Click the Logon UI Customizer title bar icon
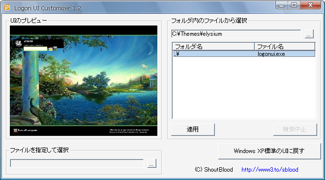This screenshot has height=180, width=325. pyautogui.click(x=7, y=8)
